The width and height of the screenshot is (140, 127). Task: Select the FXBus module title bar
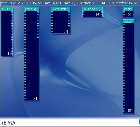tap(7, 9)
